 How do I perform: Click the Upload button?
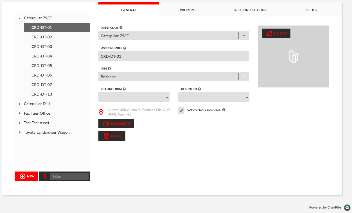[x=276, y=33]
